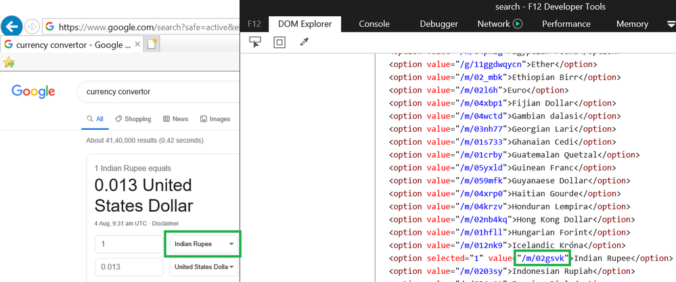Click the Google favicon in address bar
This screenshot has height=282, width=676.
pos(49,26)
